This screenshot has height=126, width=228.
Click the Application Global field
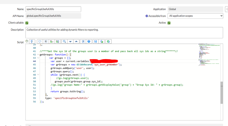click(195, 9)
